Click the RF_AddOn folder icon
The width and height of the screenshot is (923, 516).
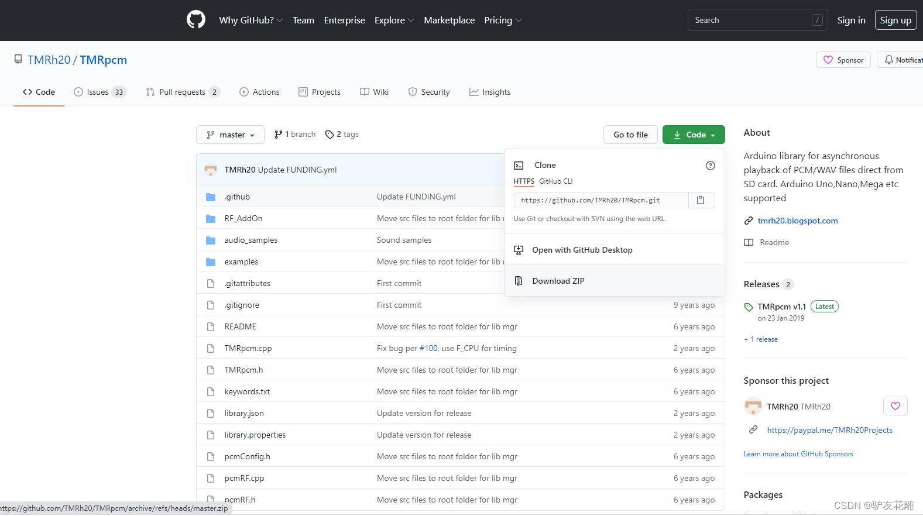point(211,219)
